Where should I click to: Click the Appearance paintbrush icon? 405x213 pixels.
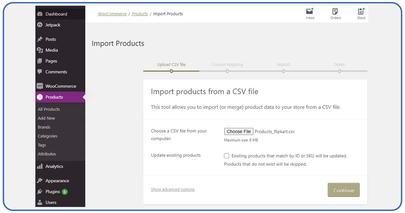click(x=40, y=181)
